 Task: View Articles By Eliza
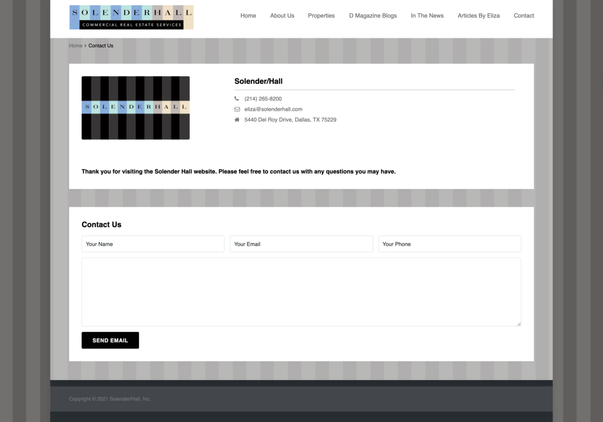pos(479,16)
